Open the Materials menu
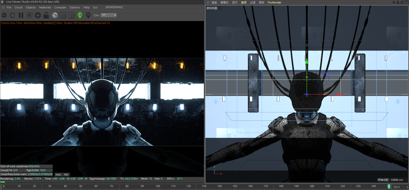The height and width of the screenshot is (190, 409). click(x=45, y=7)
